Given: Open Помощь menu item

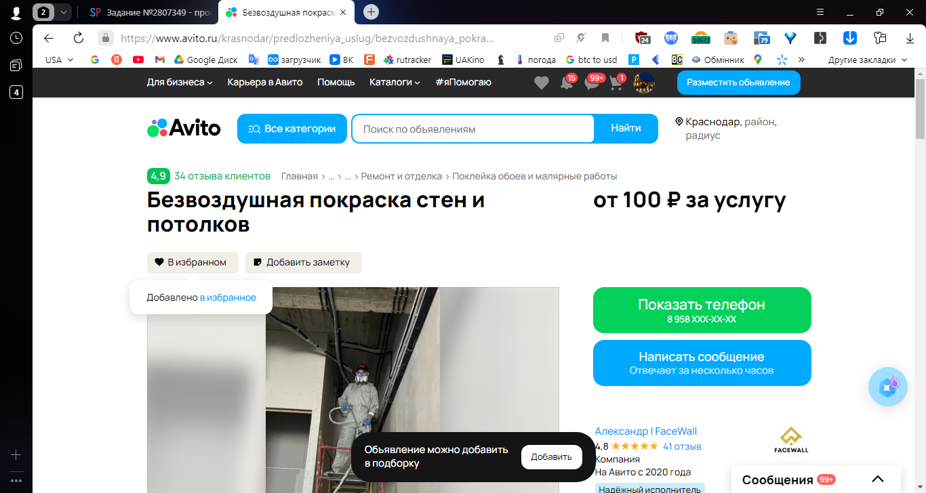Looking at the screenshot, I should click(x=336, y=82).
